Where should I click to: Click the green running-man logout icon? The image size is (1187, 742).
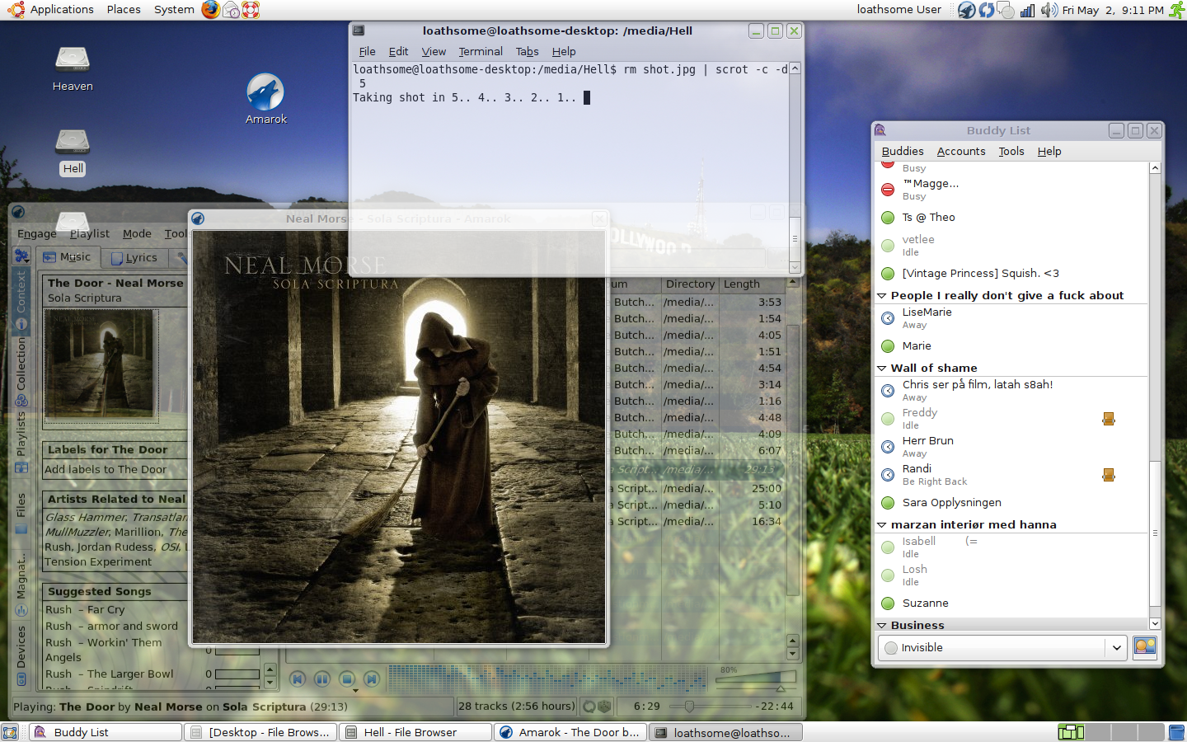(x=1177, y=10)
